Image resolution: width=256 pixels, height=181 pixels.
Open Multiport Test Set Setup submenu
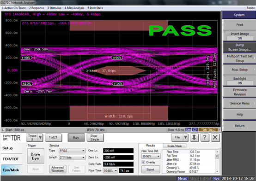coord(239,58)
